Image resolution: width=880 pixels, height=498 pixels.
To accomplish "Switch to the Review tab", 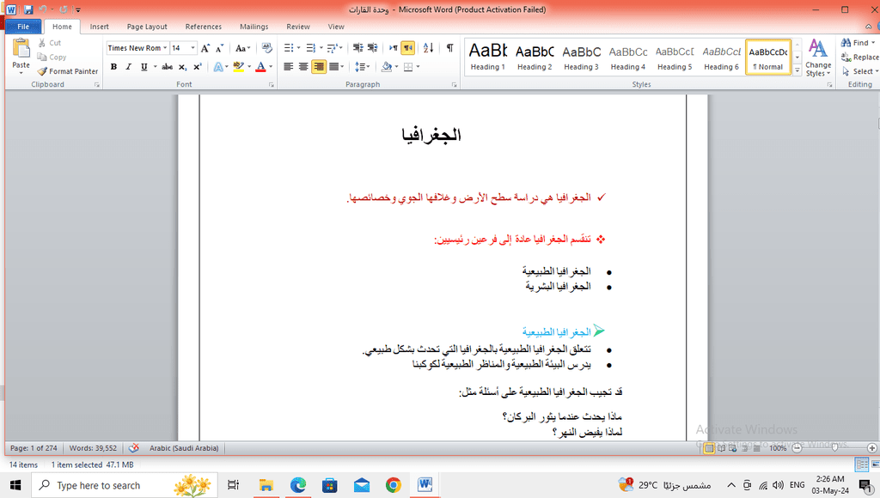I will (298, 27).
